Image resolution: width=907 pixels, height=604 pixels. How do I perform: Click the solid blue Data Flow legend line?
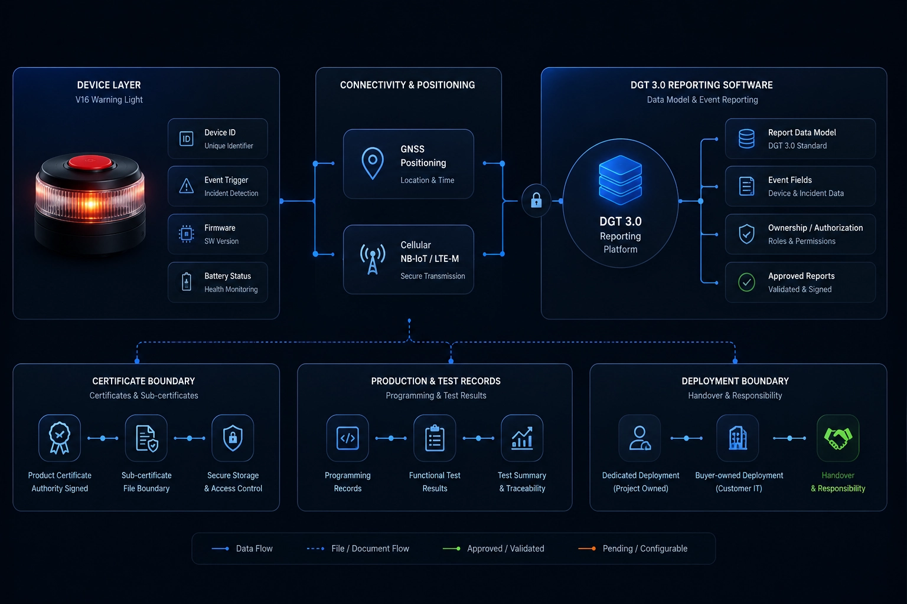220,549
